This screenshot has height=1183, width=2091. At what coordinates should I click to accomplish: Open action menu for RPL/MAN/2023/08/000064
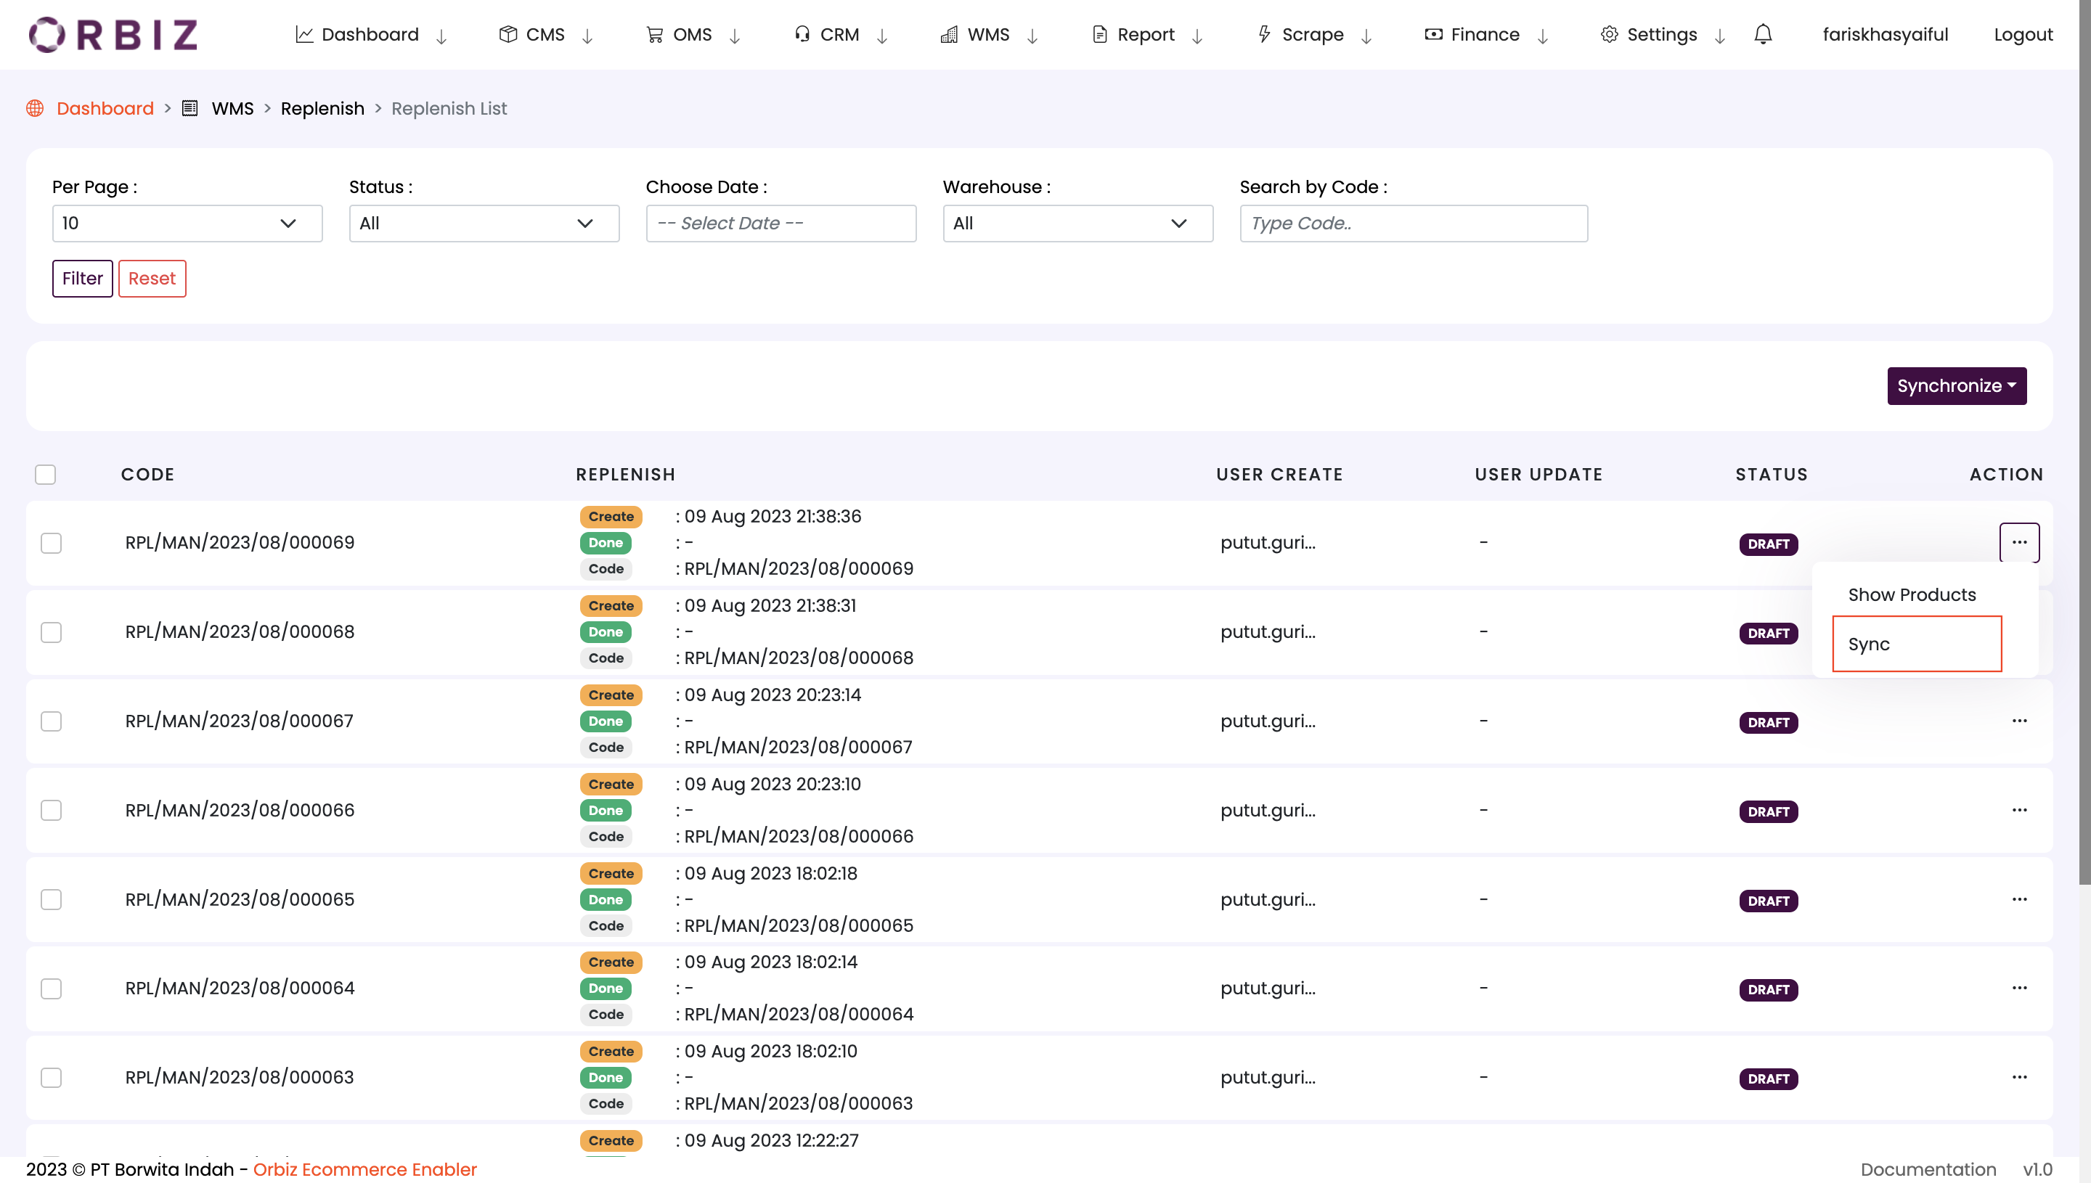pyautogui.click(x=2020, y=988)
